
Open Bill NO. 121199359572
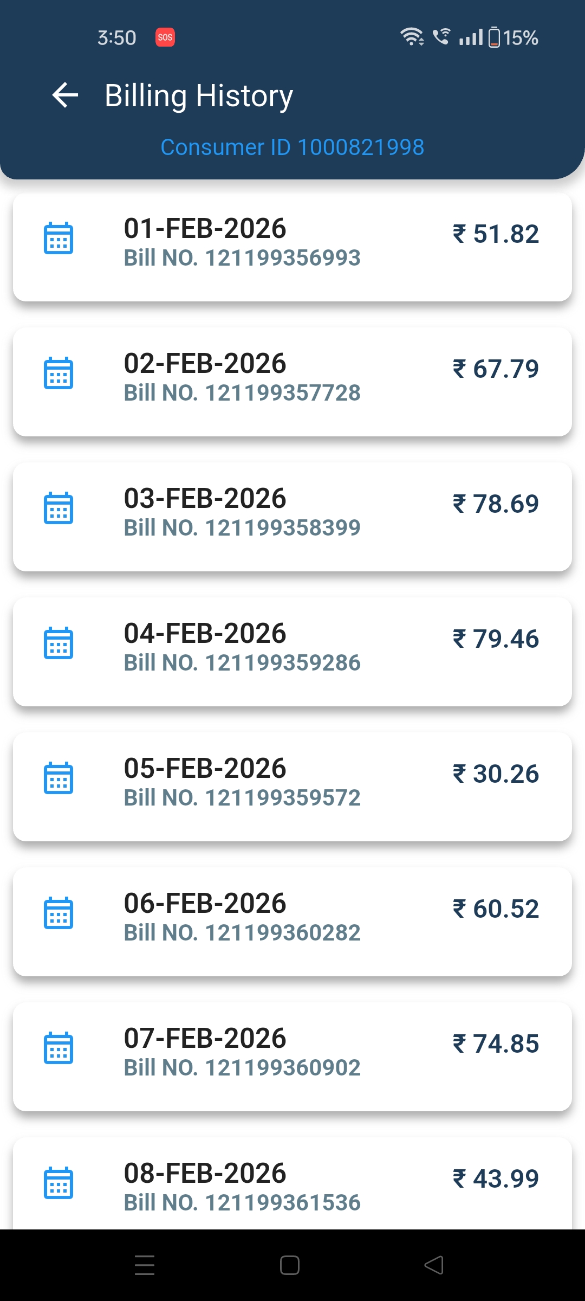point(242,798)
